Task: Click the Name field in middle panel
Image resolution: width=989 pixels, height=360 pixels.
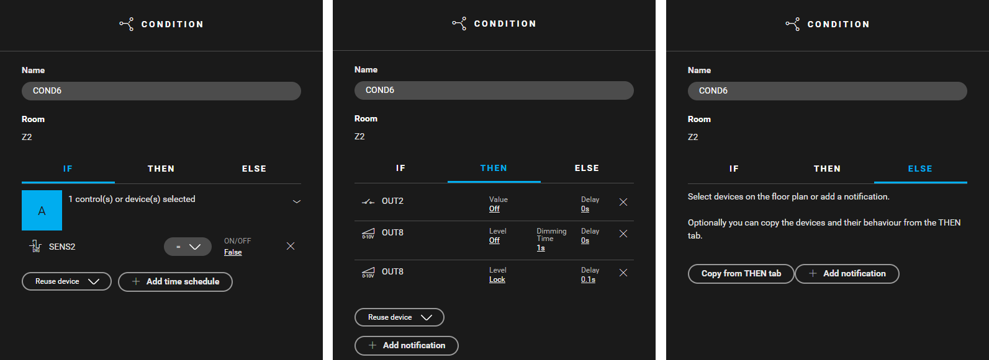Action: pyautogui.click(x=494, y=90)
